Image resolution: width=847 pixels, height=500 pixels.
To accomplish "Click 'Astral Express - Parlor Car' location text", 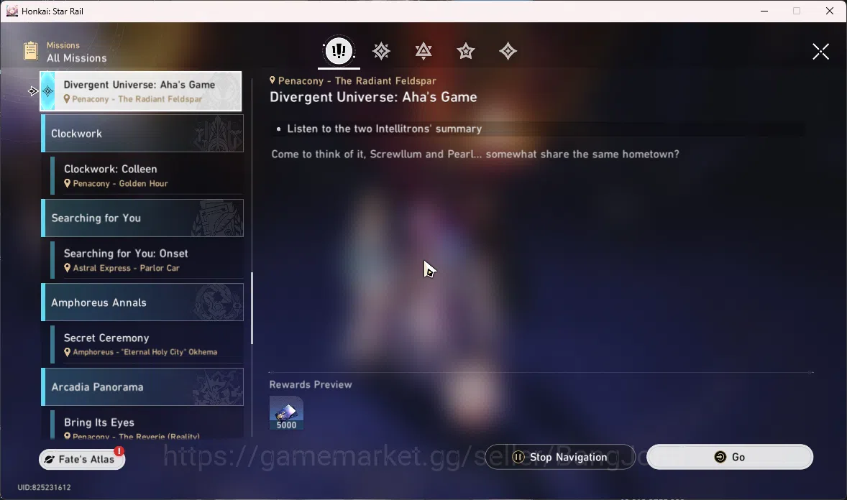I will 127,268.
